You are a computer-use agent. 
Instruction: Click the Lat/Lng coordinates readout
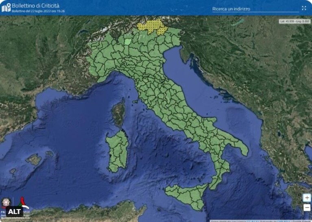[295, 21]
